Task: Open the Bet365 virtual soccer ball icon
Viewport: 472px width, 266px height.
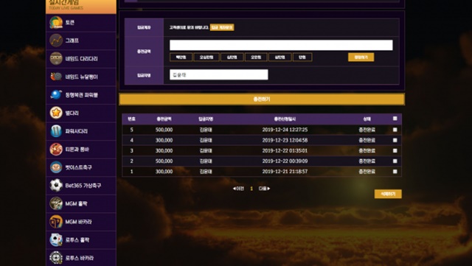Action: click(56, 186)
